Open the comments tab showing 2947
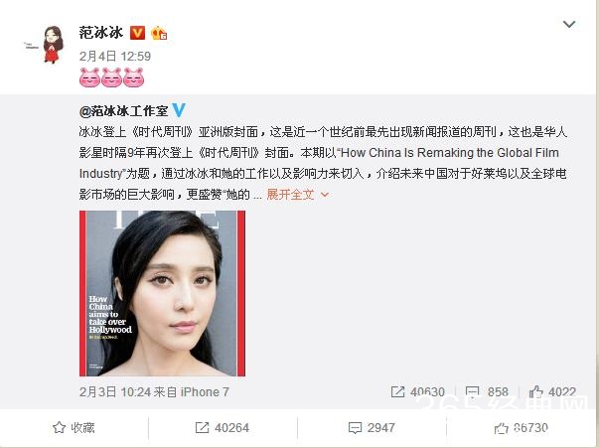The width and height of the screenshot is (599, 448). click(372, 428)
